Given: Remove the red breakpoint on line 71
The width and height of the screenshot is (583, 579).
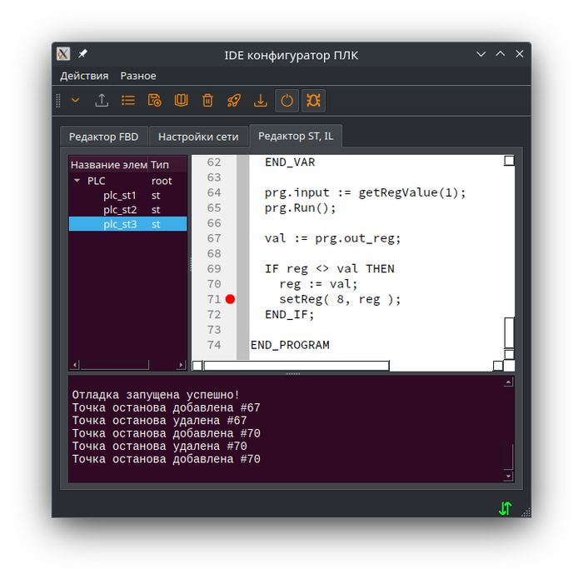Looking at the screenshot, I should point(230,299).
